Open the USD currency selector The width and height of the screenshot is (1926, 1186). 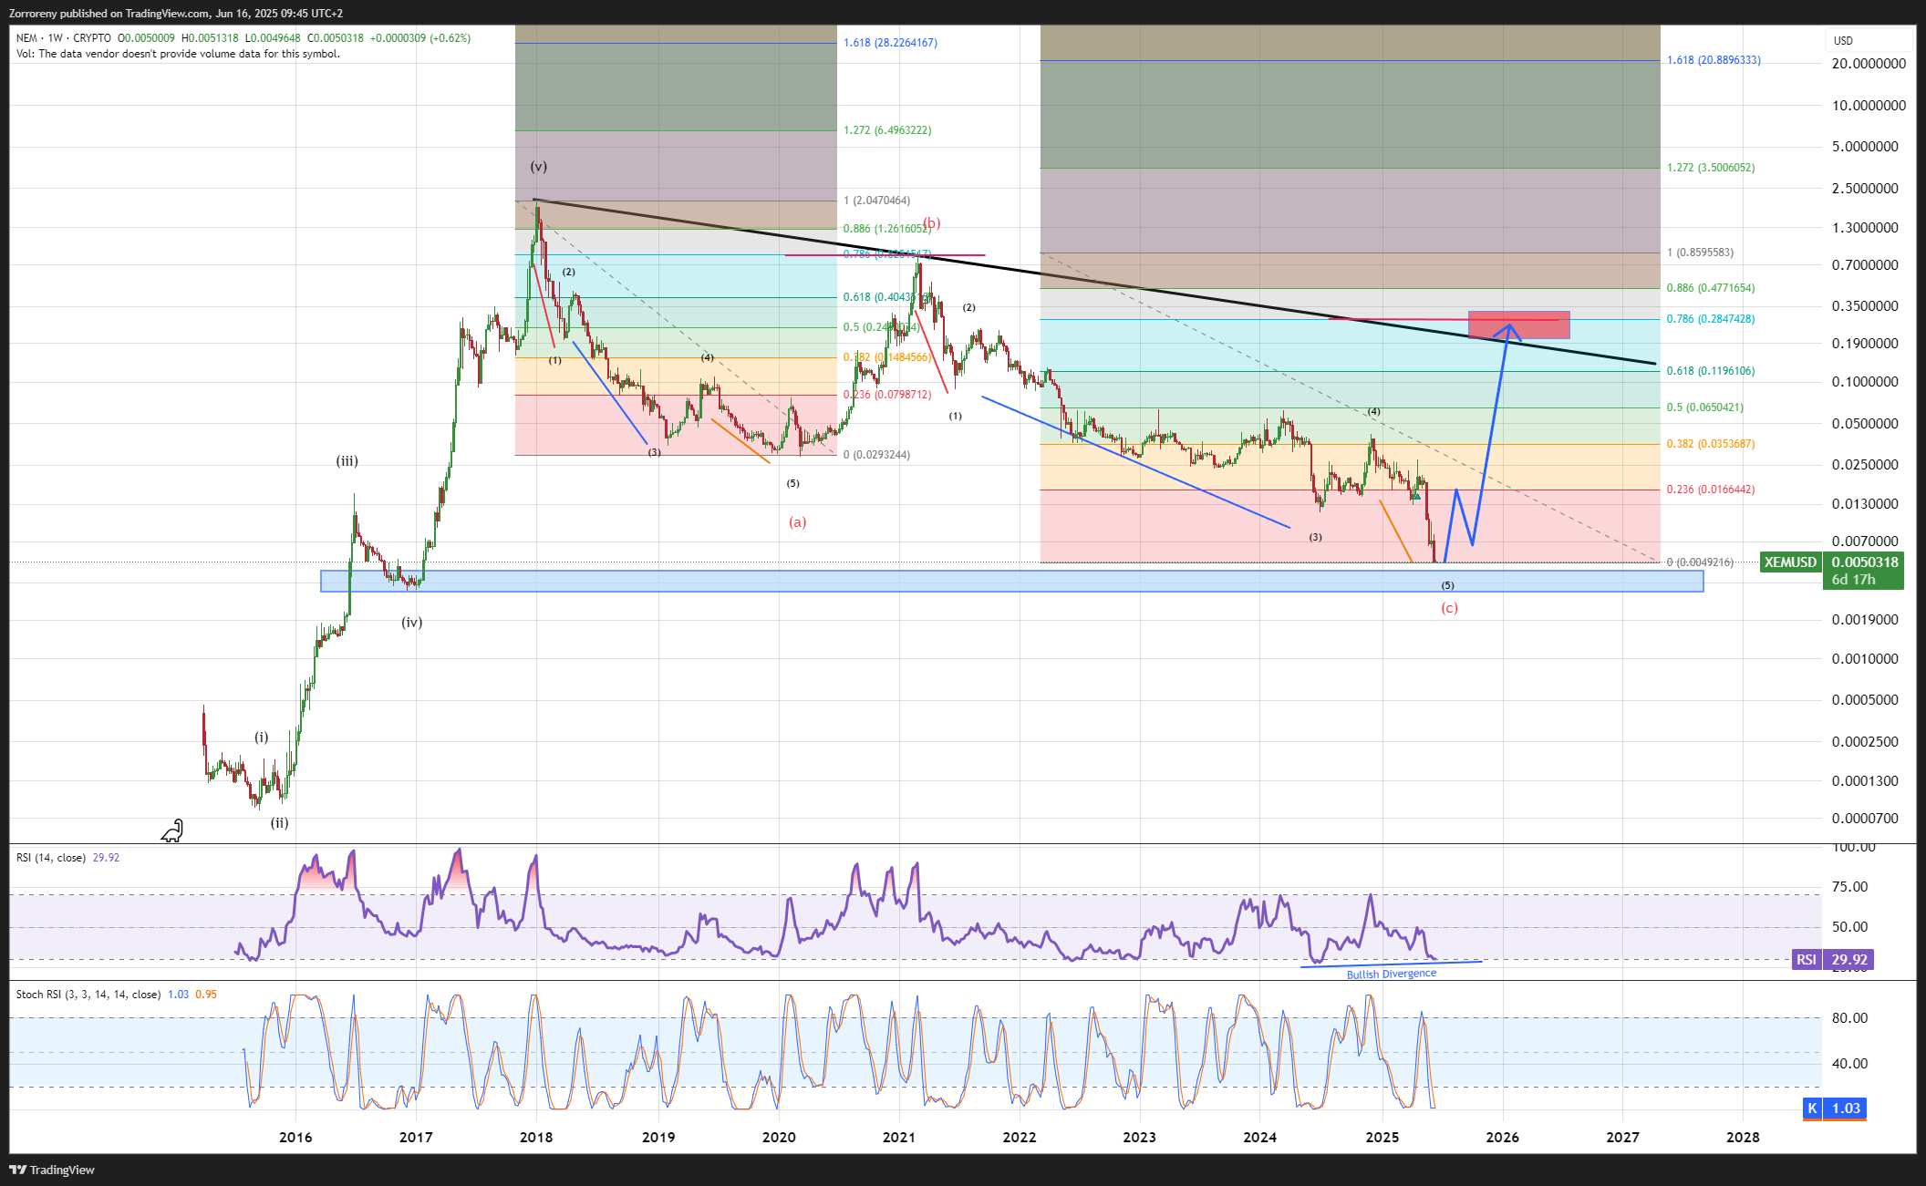coord(1869,40)
